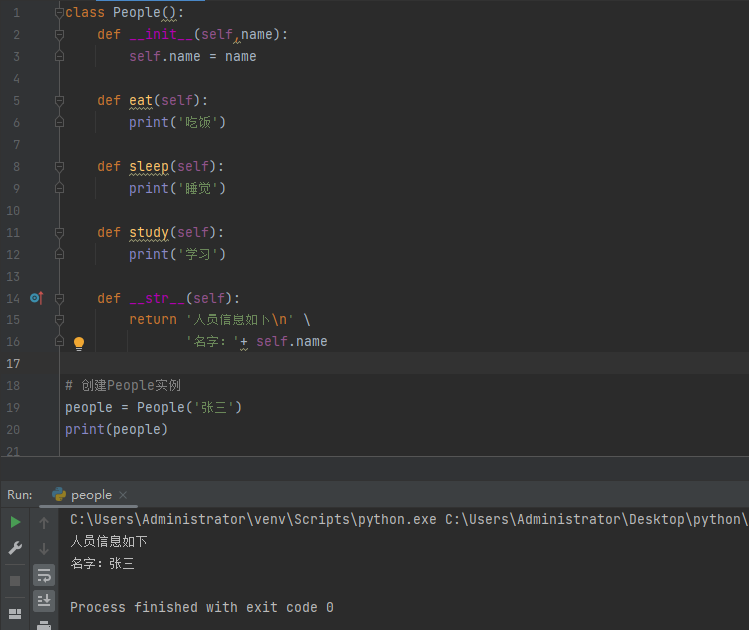Click the __init__ method name

(x=161, y=34)
